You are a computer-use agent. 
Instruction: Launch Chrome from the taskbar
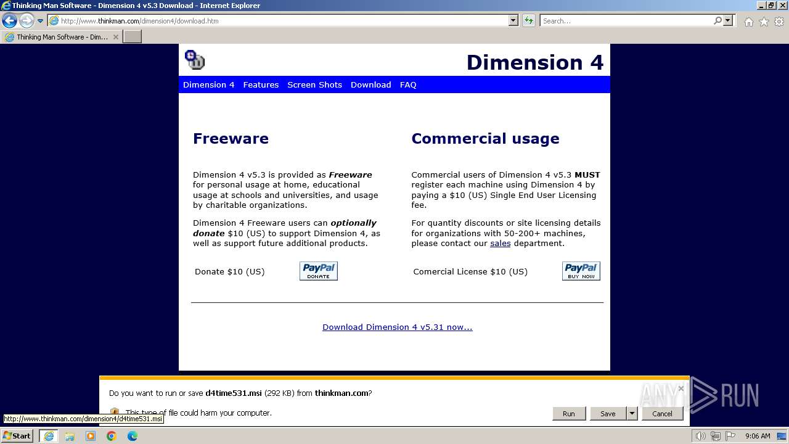[x=112, y=436]
